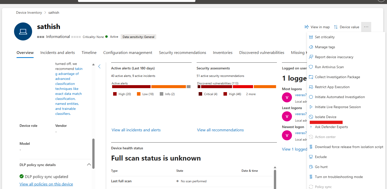The width and height of the screenshot is (387, 189).
Task: Click the State column header
Action: 180,171
